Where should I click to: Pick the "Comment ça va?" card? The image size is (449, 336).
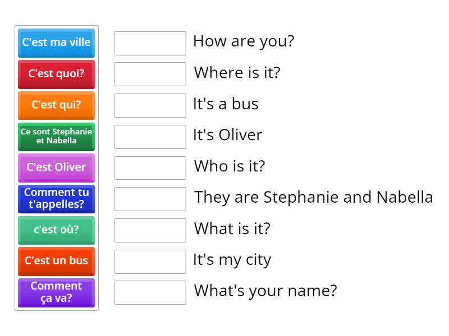coord(56,292)
